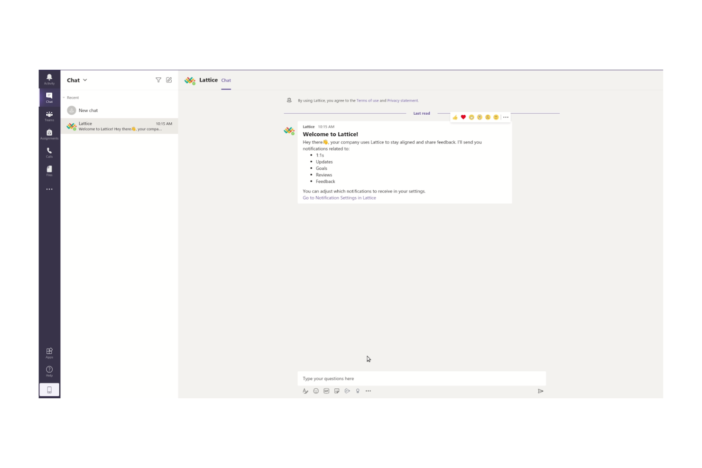Open more message options ellipsis
The height and width of the screenshot is (468, 702).
(506, 117)
